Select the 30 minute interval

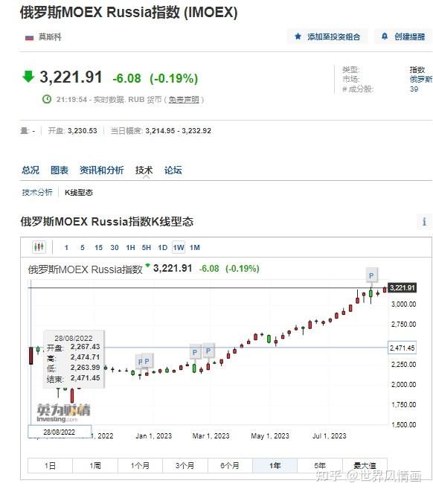115,247
